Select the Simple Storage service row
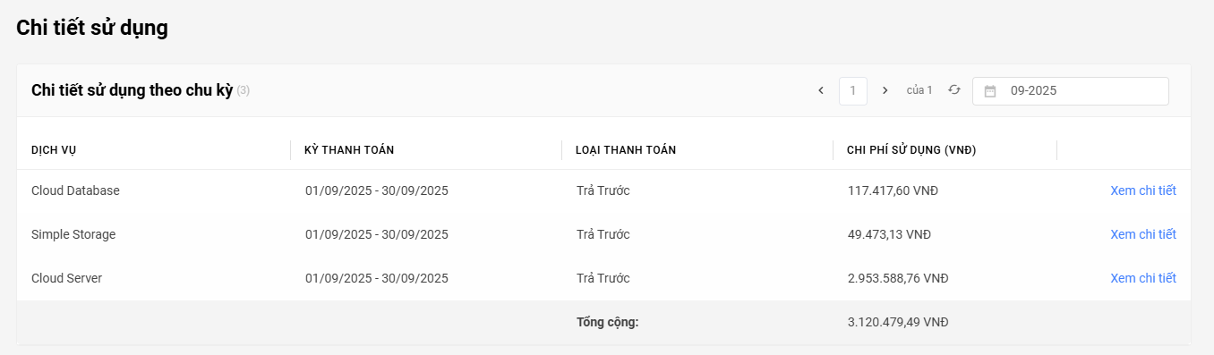 point(603,234)
